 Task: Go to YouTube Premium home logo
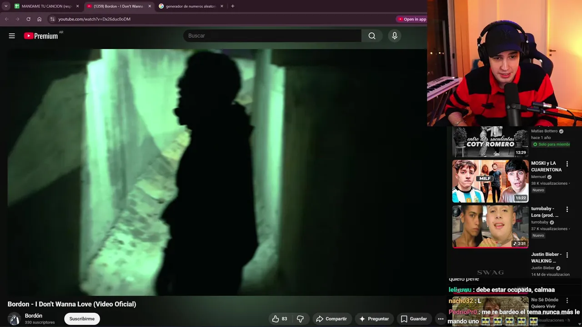(41, 36)
